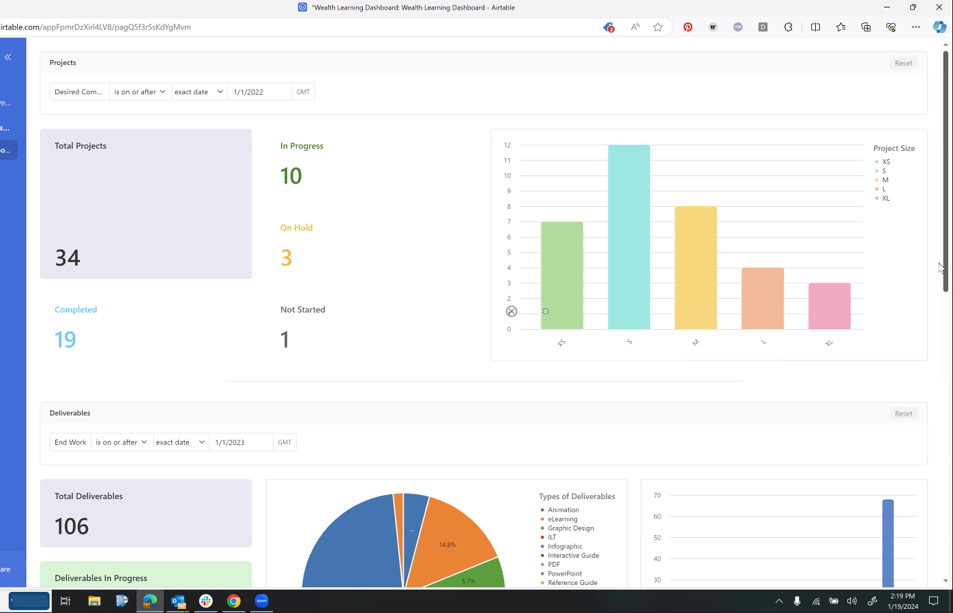The width and height of the screenshot is (953, 613).
Task: Open File Explorer from the taskbar
Action: click(x=94, y=601)
